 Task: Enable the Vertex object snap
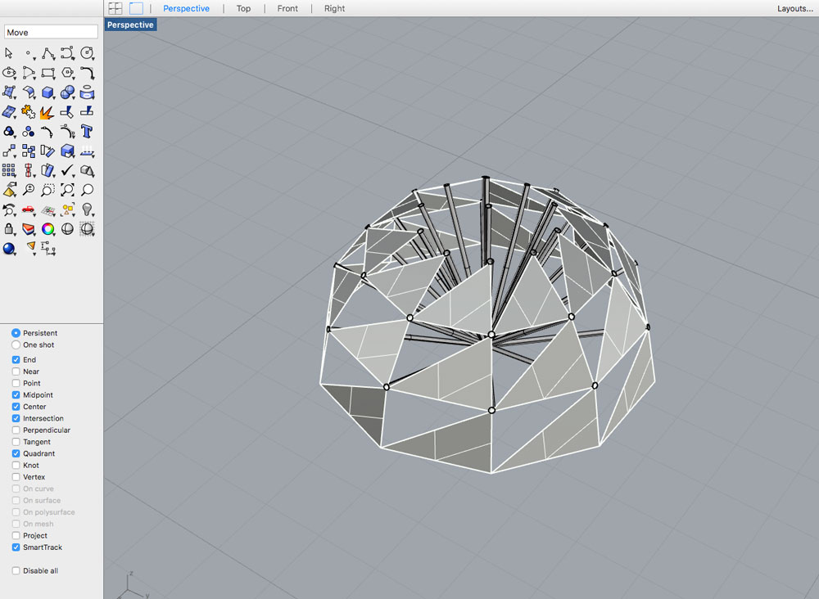point(16,477)
